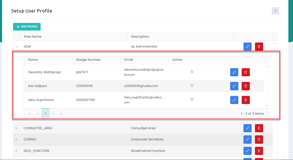Select page 1 in user pager
293x160 pixels.
coord(45,114)
